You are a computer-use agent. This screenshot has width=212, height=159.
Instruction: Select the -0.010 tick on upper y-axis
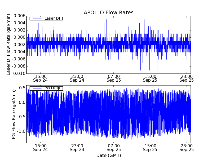[19, 73]
